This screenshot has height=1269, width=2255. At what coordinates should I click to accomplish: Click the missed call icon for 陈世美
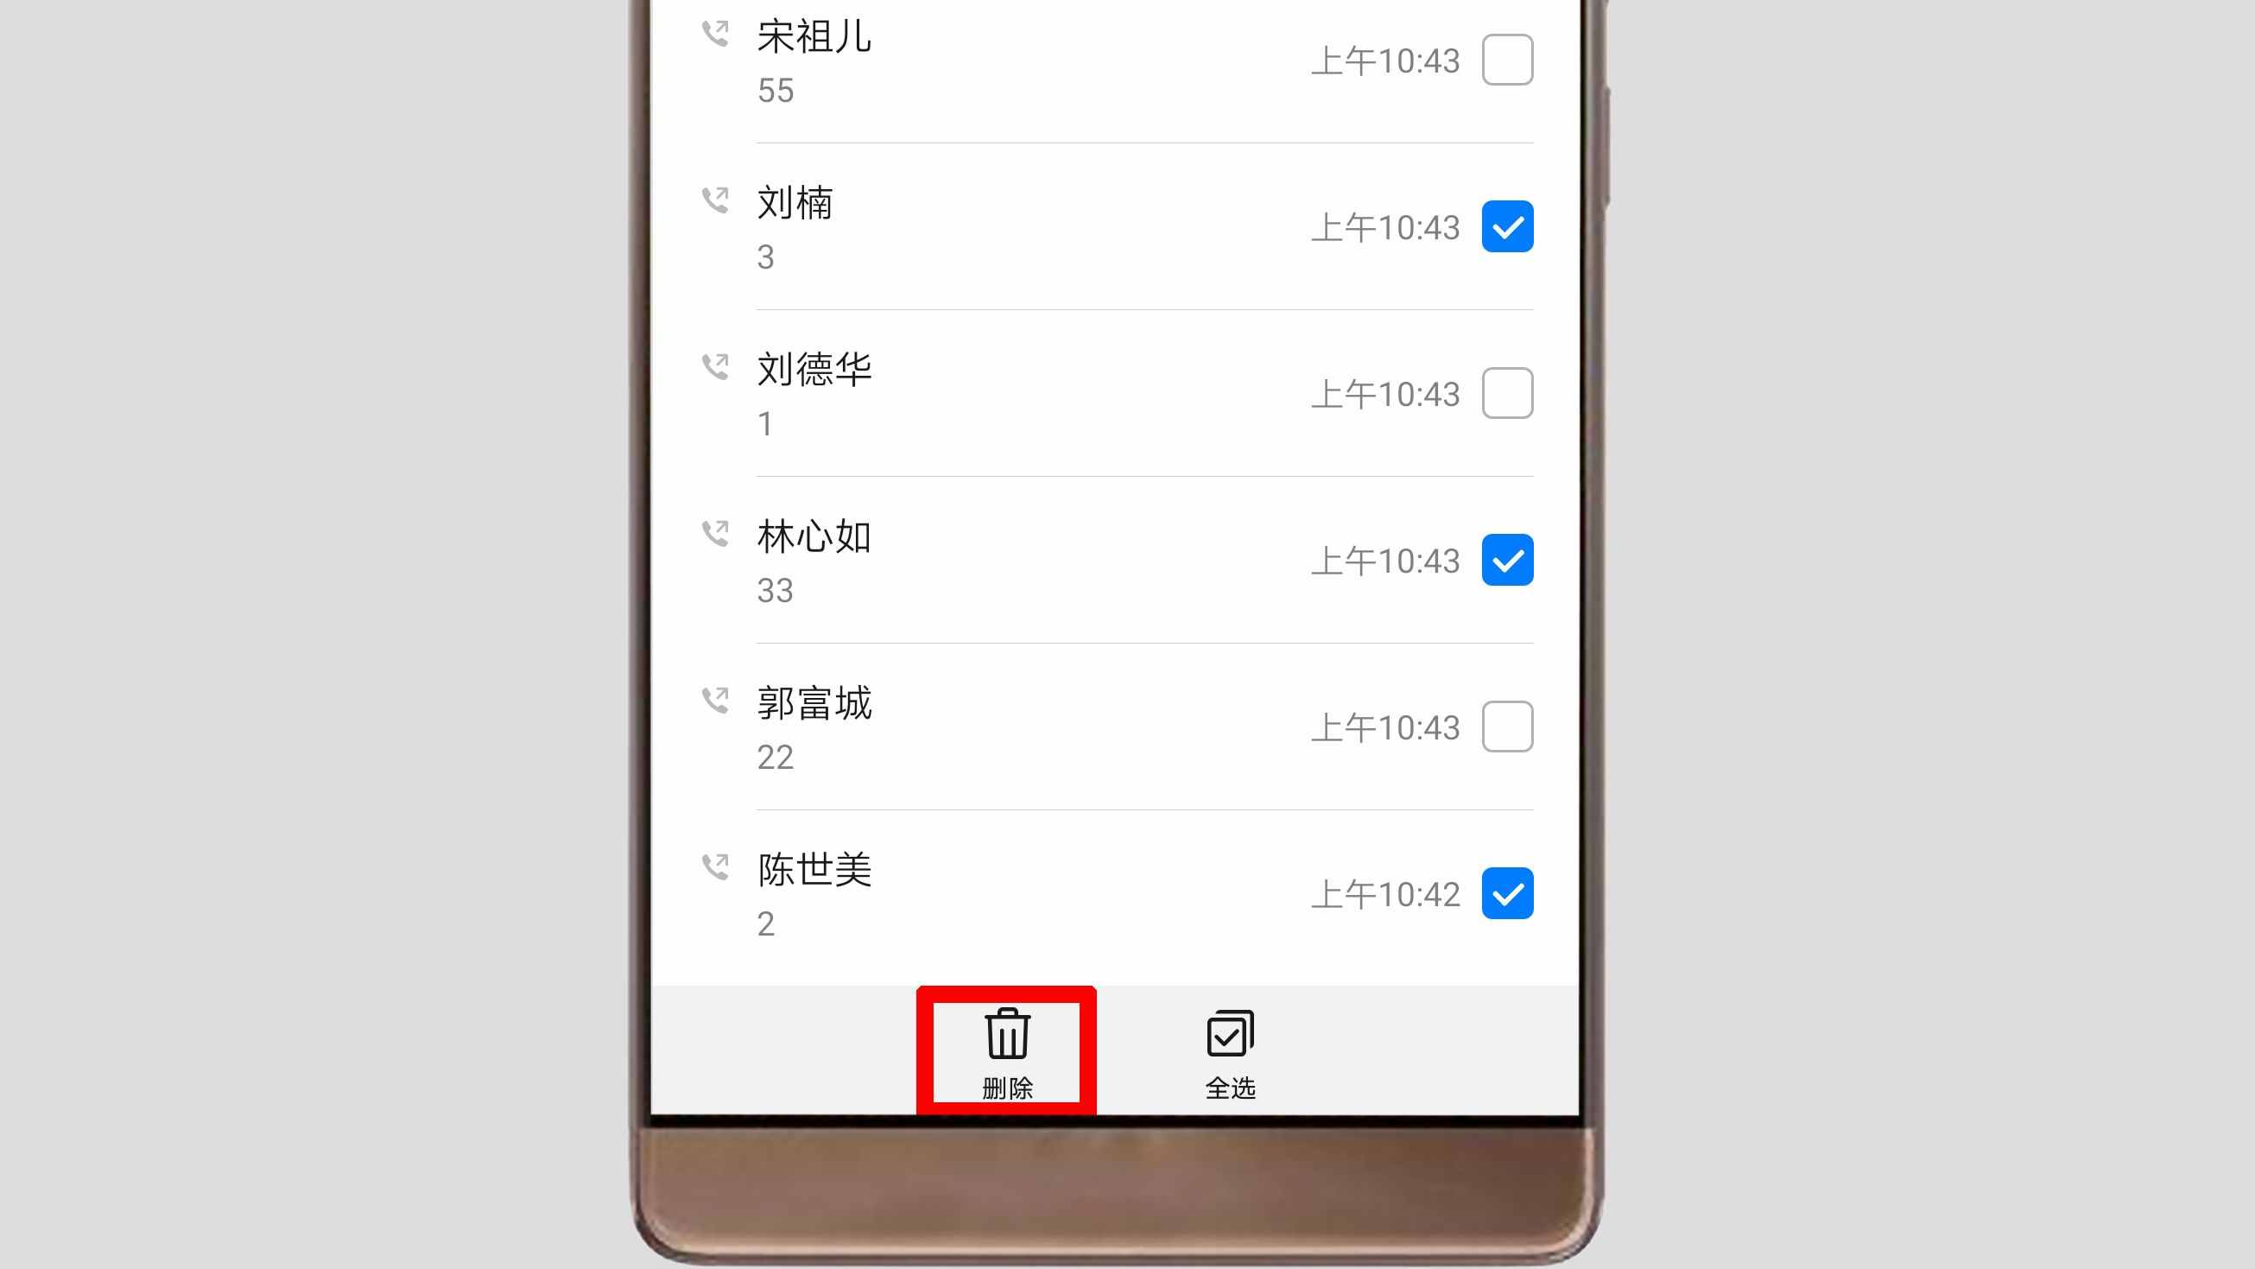pyautogui.click(x=714, y=866)
